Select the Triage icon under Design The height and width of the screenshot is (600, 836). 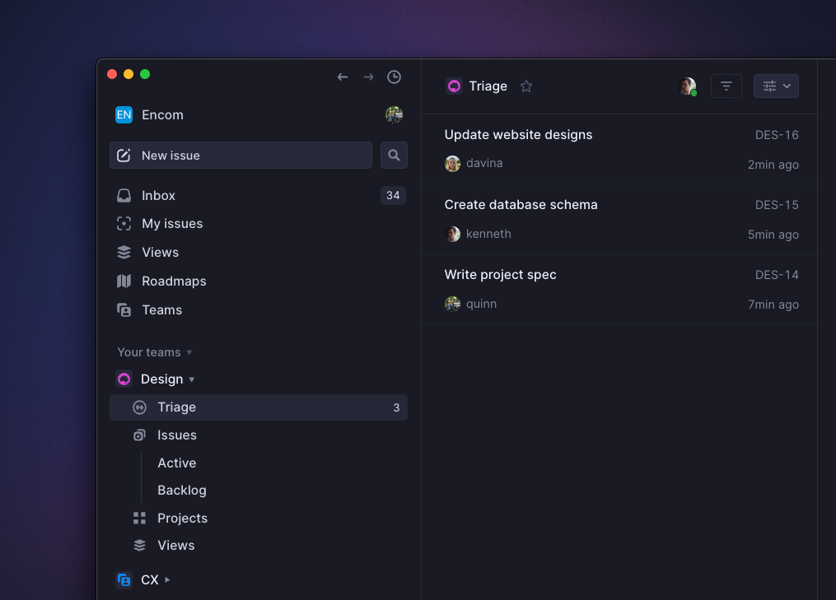tap(139, 407)
